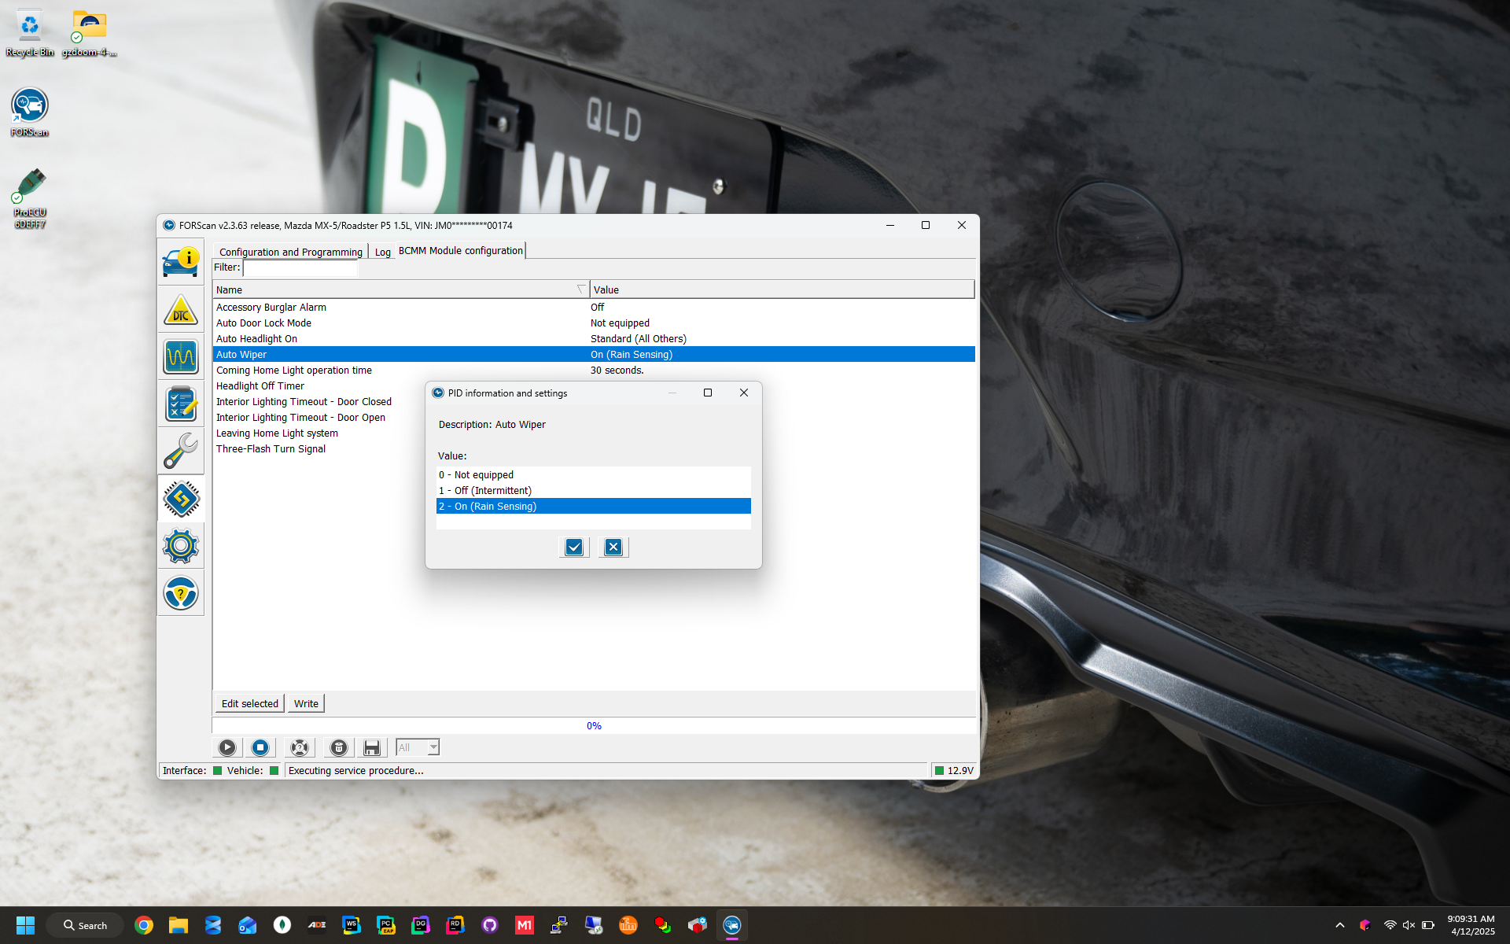Open the oscilloscope dashboard icon

click(x=180, y=357)
